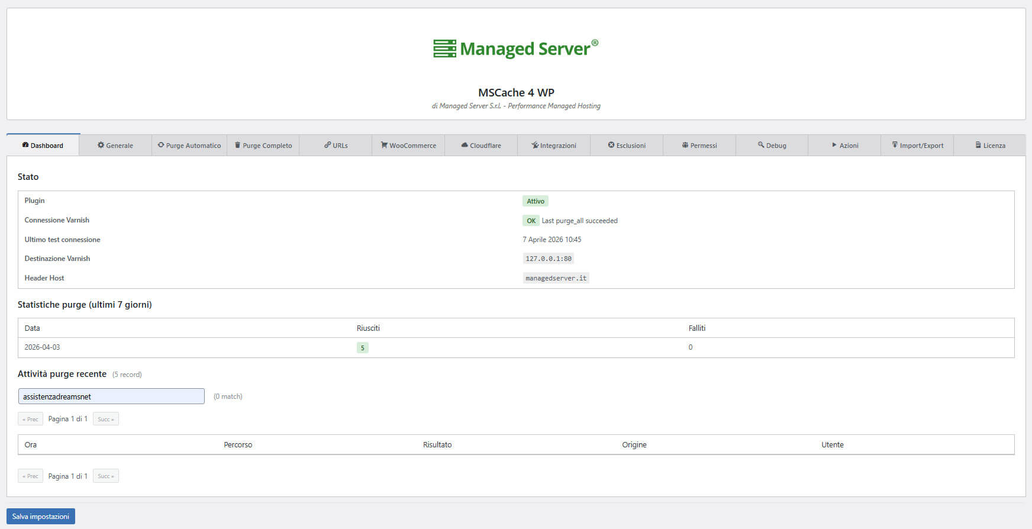Focus the purge activity search field
1032x529 pixels.
[111, 396]
